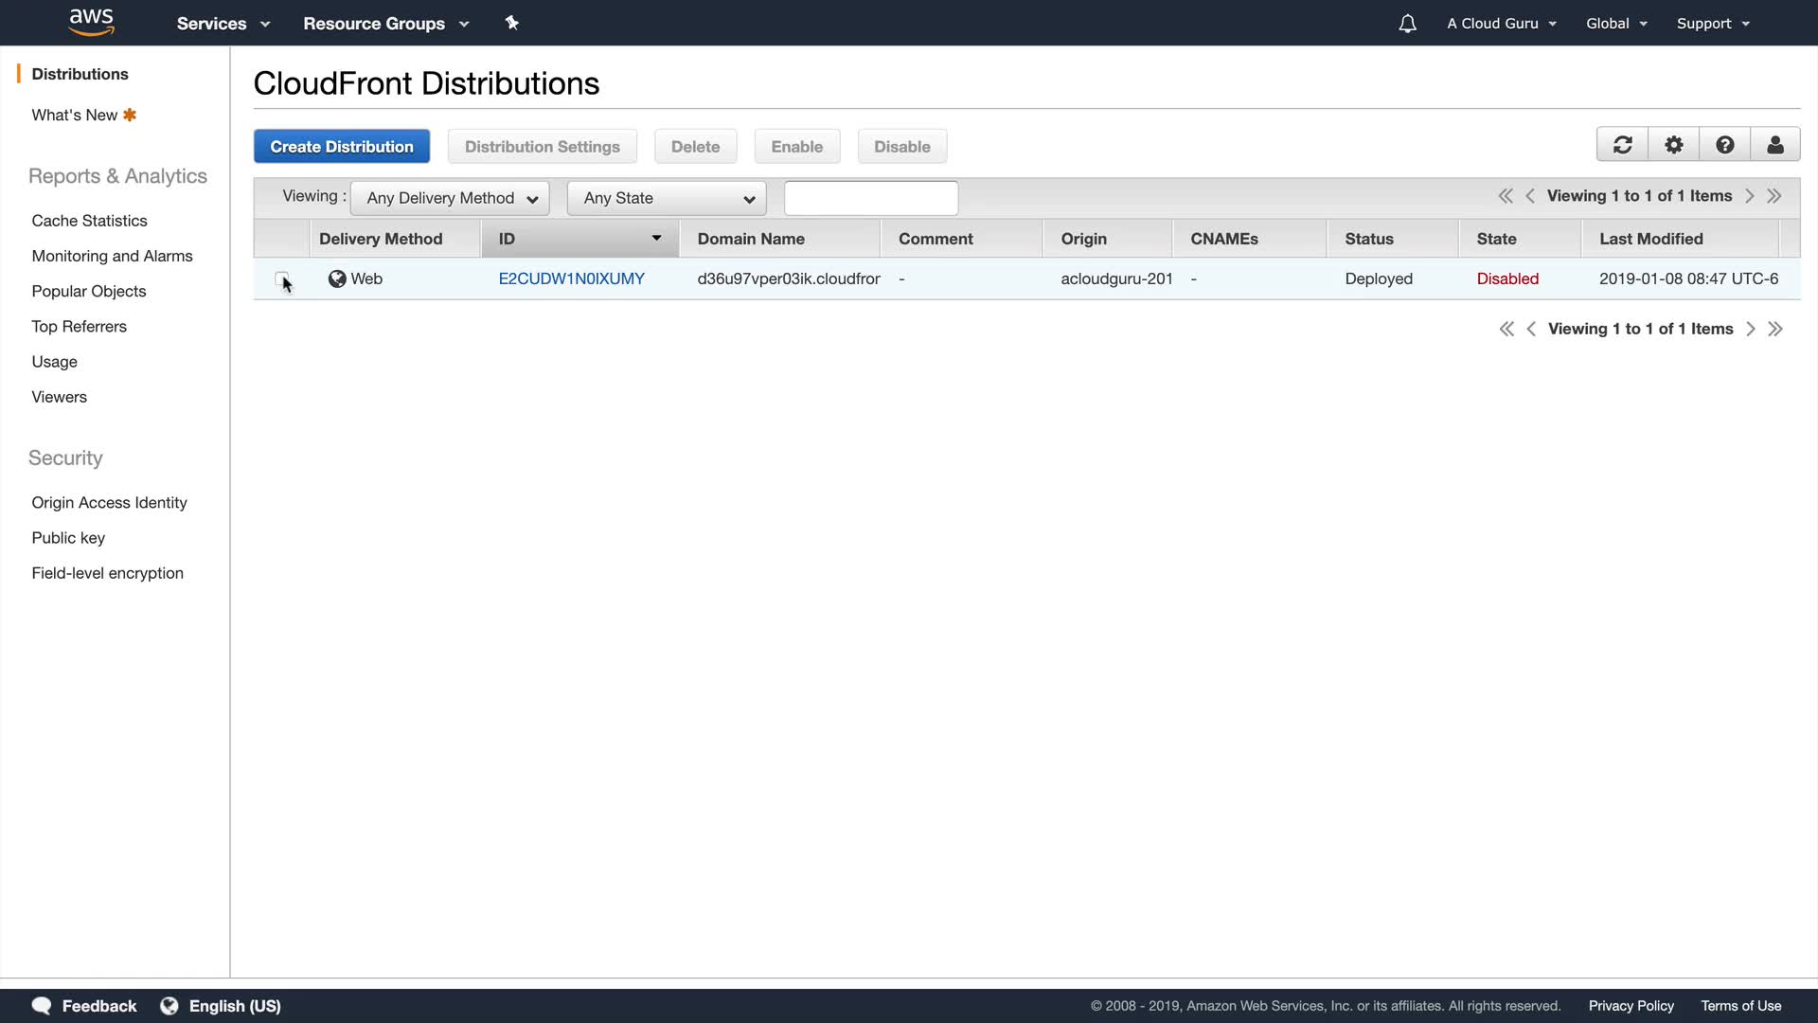Click the pin shortcut icon

(512, 23)
